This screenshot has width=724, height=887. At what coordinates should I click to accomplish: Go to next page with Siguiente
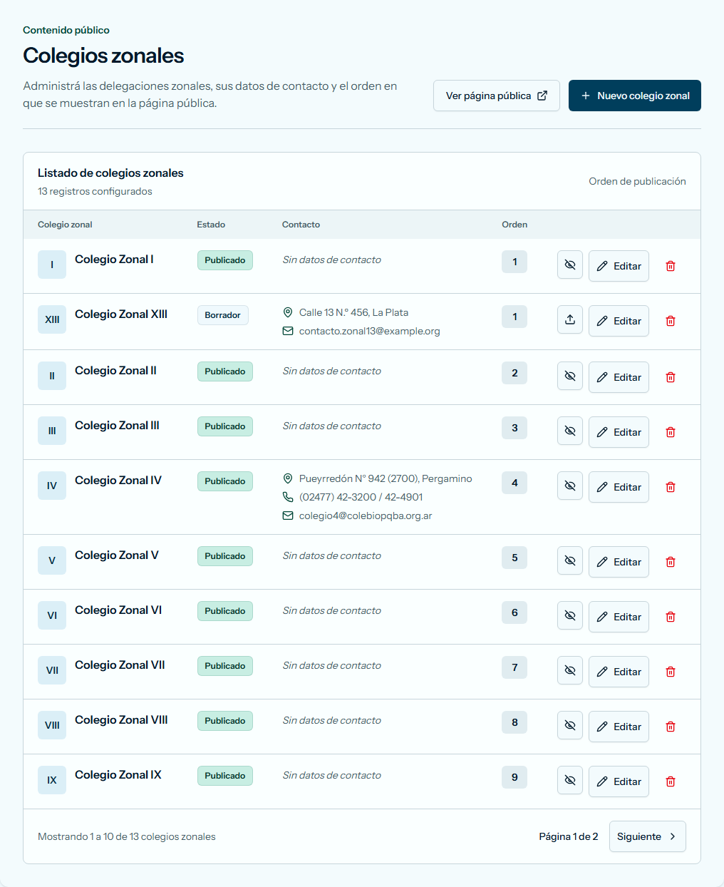pos(648,836)
